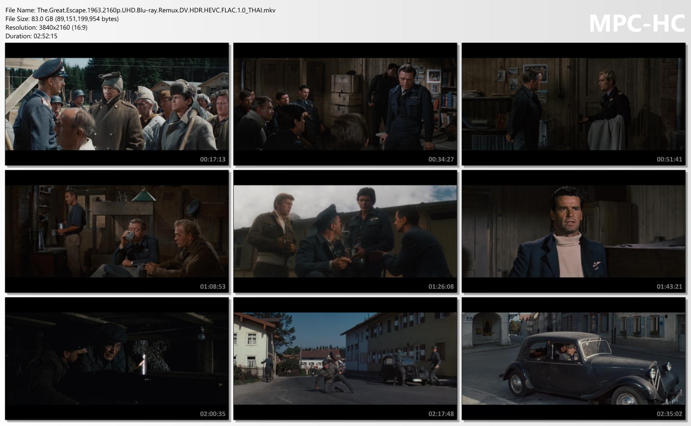The width and height of the screenshot is (691, 426).
Task: Click the 01:43:21 timestamp label
Action: 669,287
